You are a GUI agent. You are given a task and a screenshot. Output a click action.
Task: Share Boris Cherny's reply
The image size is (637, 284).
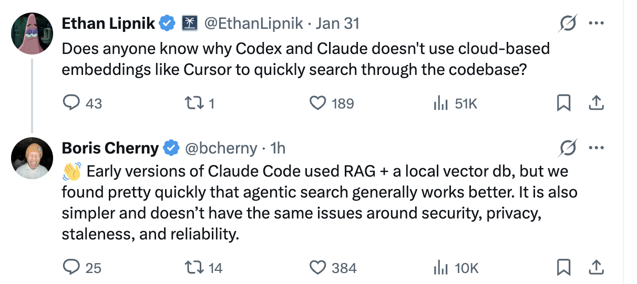click(595, 268)
